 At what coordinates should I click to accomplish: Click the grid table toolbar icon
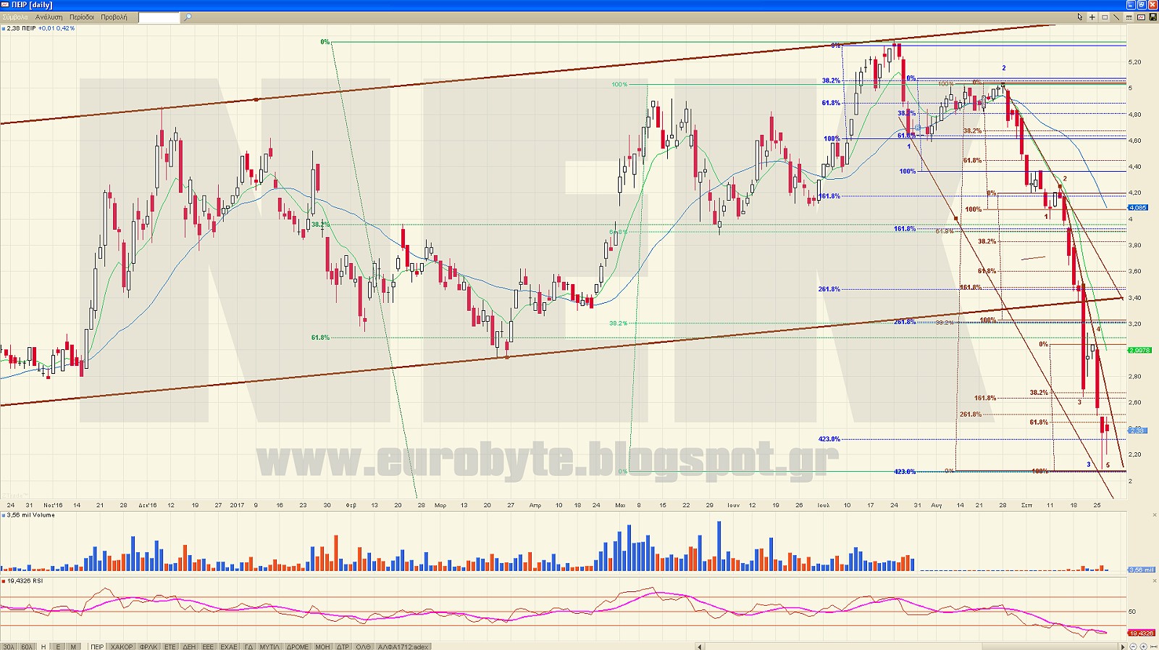[x=1105, y=17]
